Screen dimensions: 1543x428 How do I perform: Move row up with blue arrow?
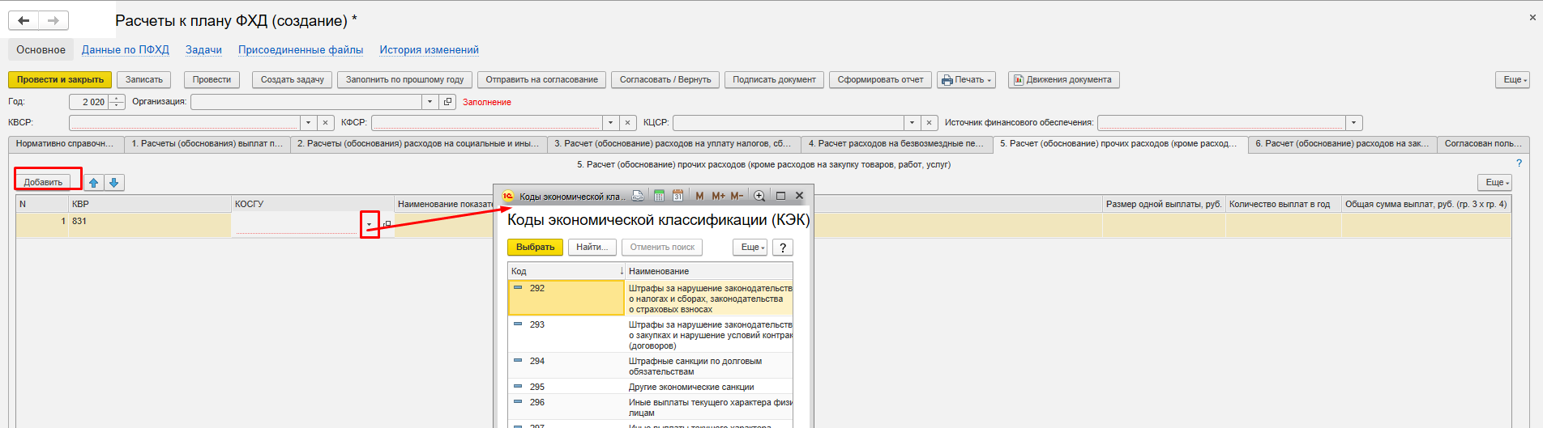tap(94, 183)
